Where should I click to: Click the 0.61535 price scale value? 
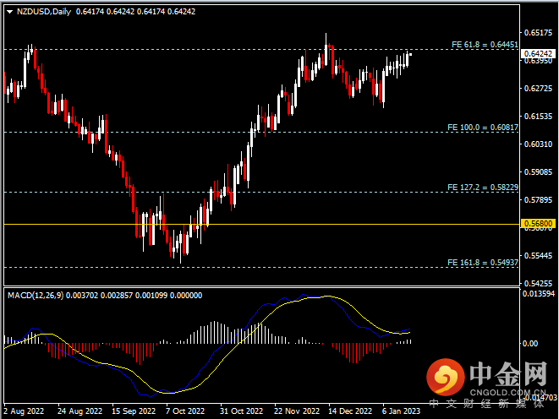tap(537, 116)
